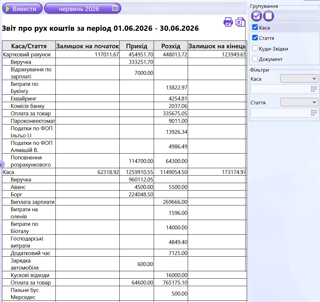Select the Пароконвектомат row

point(124,121)
